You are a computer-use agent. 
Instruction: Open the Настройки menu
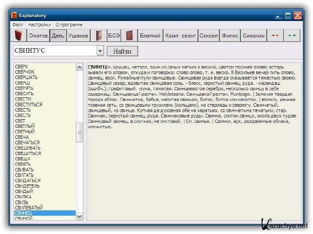[39, 25]
